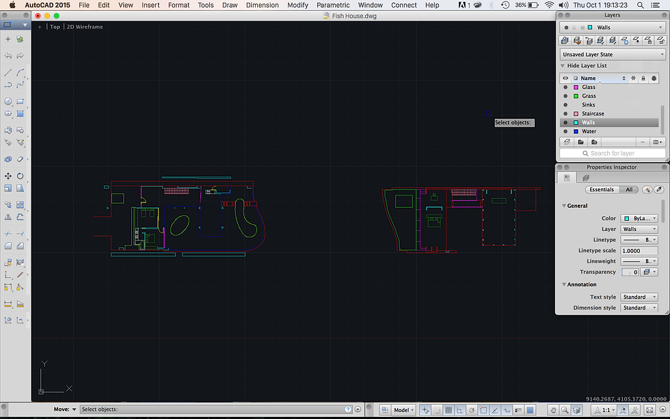Toggle visibility dot of Staircase layer
670x419 pixels.
click(x=566, y=113)
